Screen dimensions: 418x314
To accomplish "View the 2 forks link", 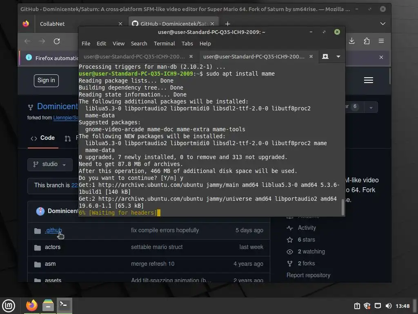I will click(306, 263).
